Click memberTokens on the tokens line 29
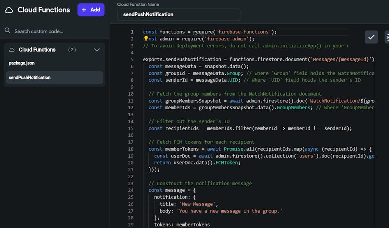Image resolution: width=389 pixels, height=228 pixels. (x=193, y=224)
